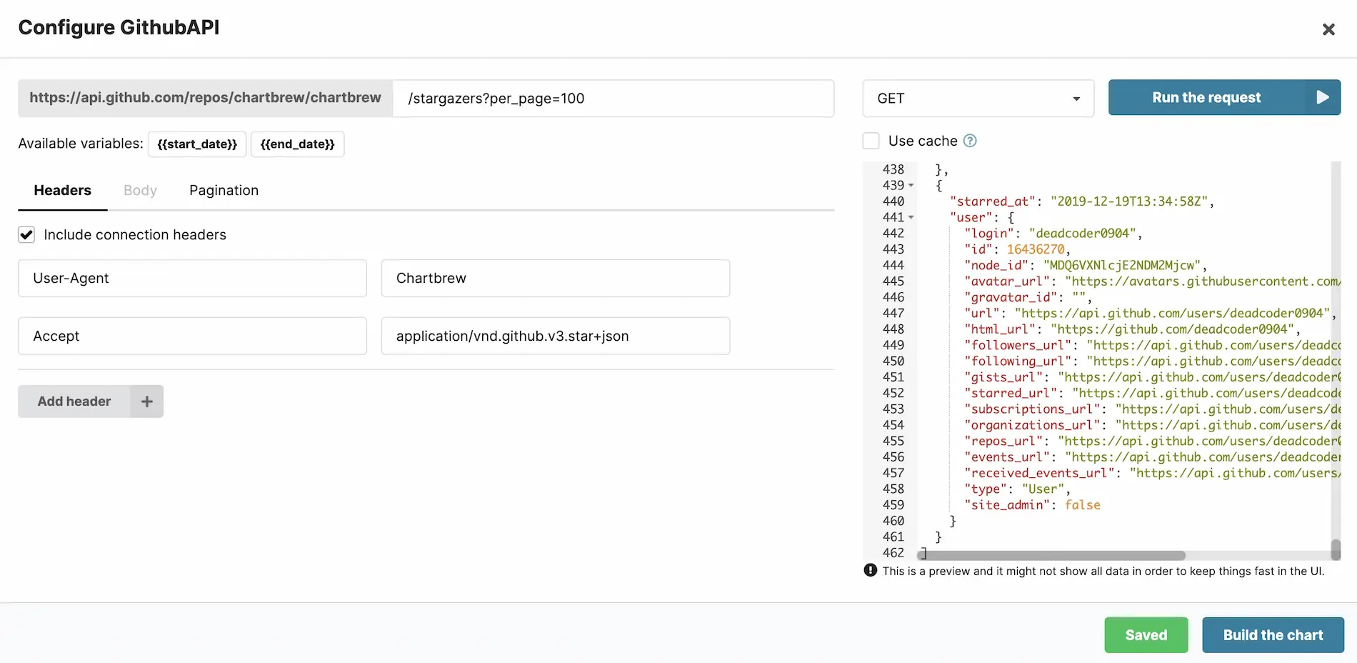The width and height of the screenshot is (1357, 663).
Task: Click the play icon on Run the request
Action: tap(1323, 97)
